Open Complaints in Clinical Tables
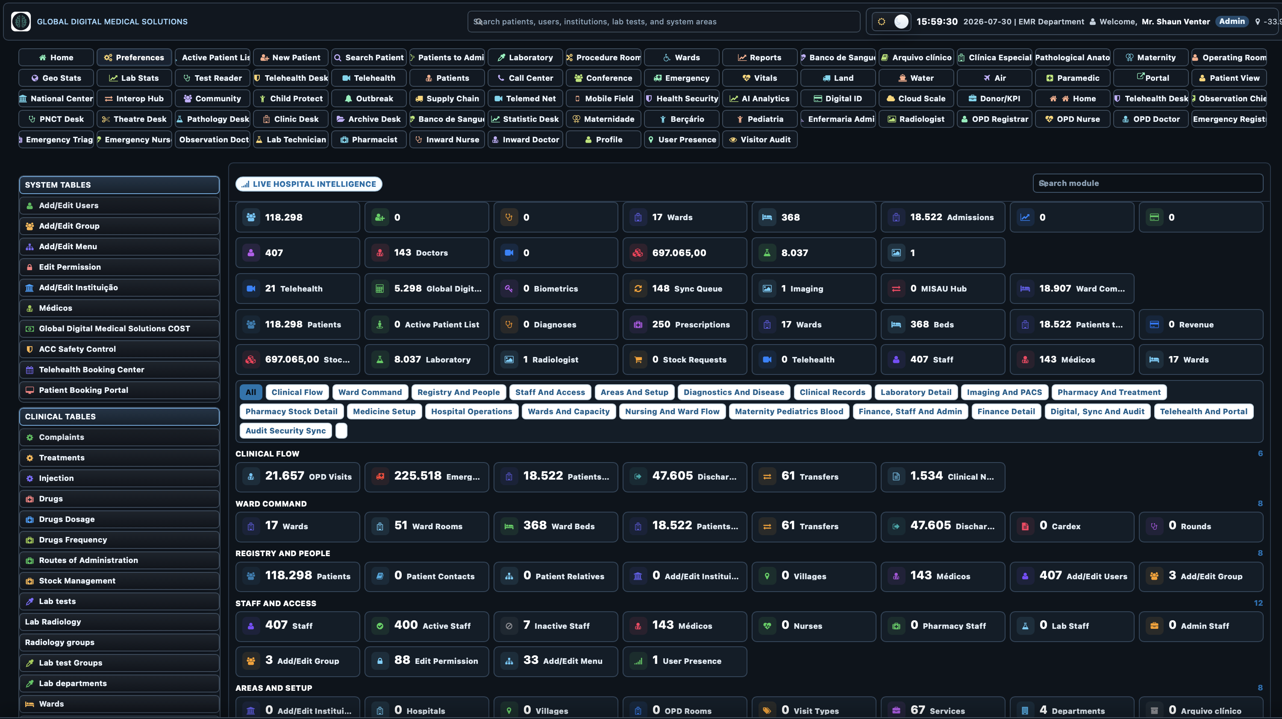The width and height of the screenshot is (1282, 719). pos(120,437)
